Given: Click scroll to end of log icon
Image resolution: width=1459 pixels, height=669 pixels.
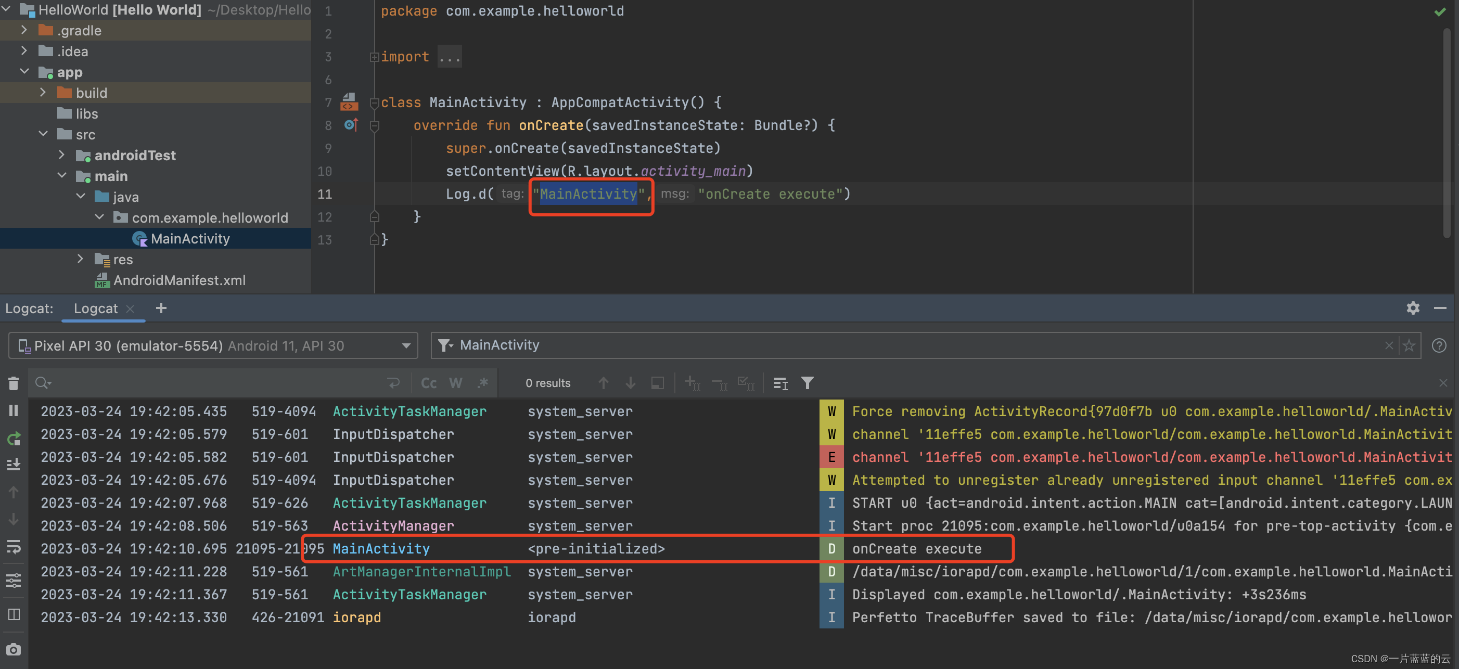Looking at the screenshot, I should [14, 465].
